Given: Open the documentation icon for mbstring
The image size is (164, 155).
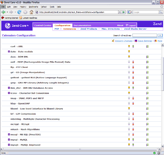Looking at the screenshot, I should coord(147,119).
